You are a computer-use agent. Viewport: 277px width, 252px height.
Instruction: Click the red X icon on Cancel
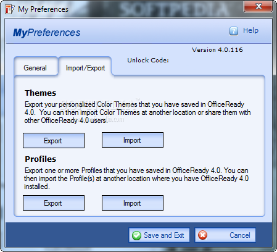pyautogui.click(x=202, y=235)
